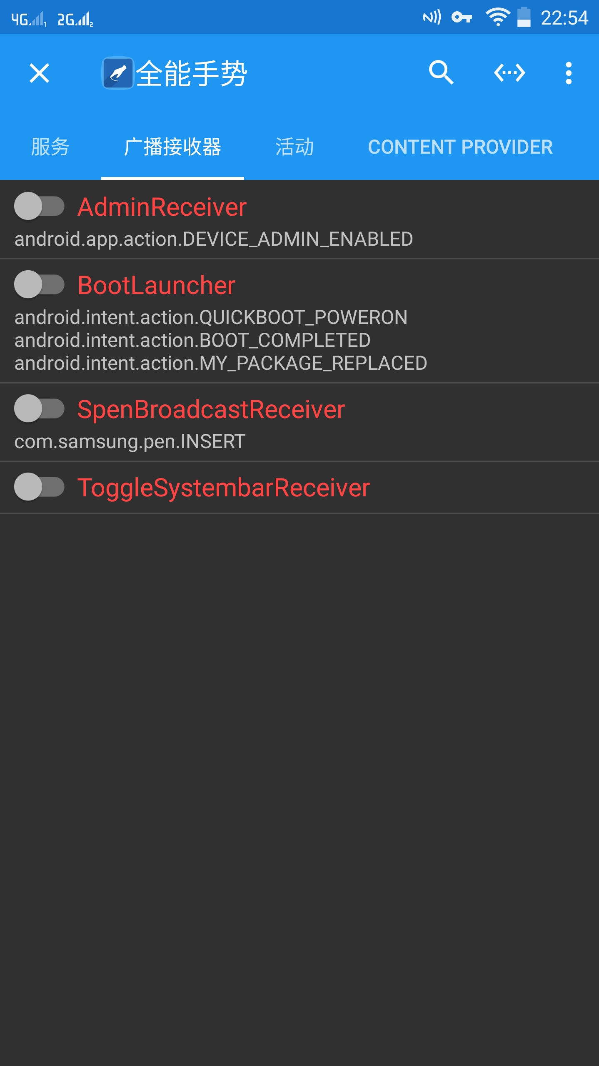Image resolution: width=599 pixels, height=1066 pixels.
Task: Tap the BootLauncher receiver name
Action: [x=157, y=285]
